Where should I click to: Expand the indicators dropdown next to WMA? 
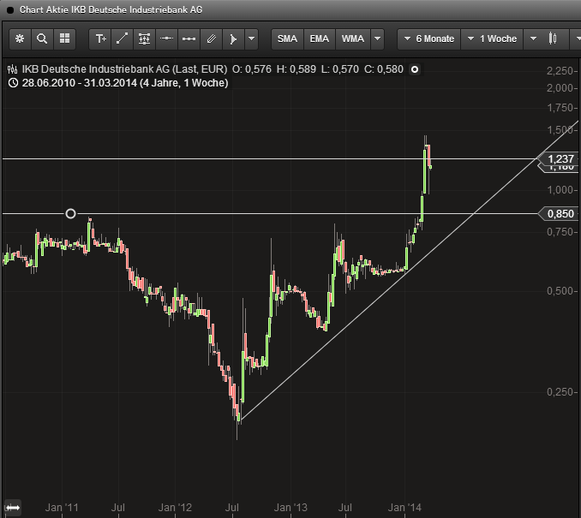tap(378, 39)
